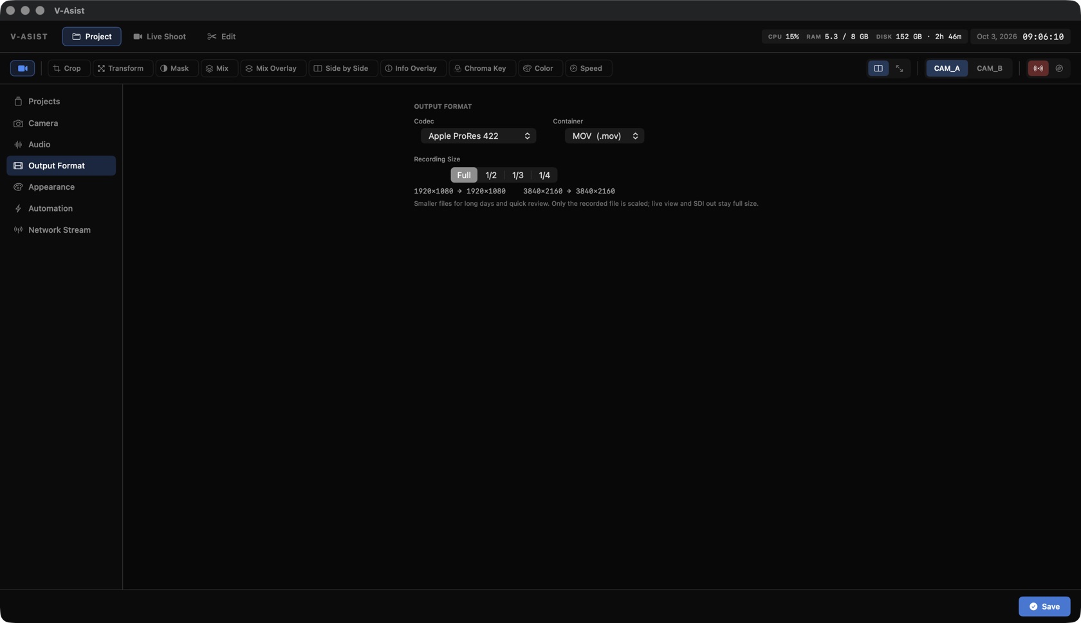Click the 3840×2160 → 3840×2160 text
The height and width of the screenshot is (623, 1081).
click(569, 191)
